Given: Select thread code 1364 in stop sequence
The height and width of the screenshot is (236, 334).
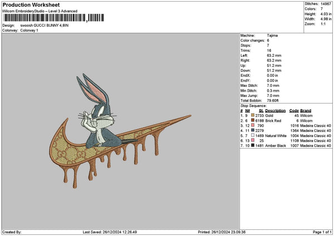Looking at the screenshot, I should (294, 131).
